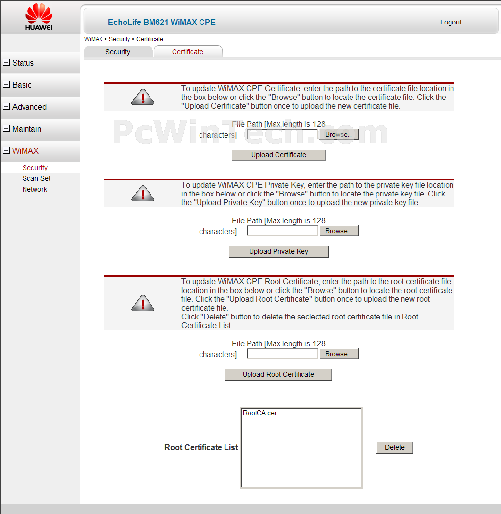501x514 pixels.
Task: Switch to the Certificate tab
Action: click(x=188, y=52)
